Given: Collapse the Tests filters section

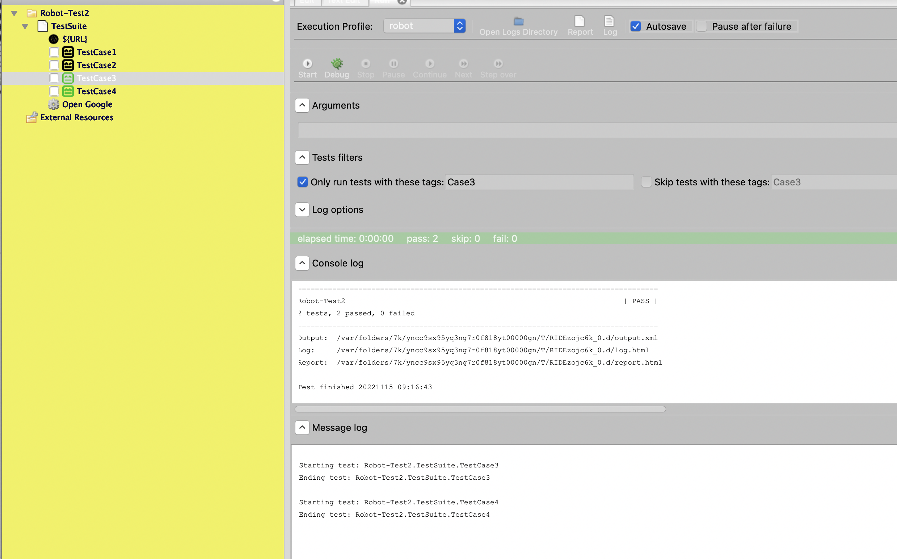Looking at the screenshot, I should click(302, 157).
